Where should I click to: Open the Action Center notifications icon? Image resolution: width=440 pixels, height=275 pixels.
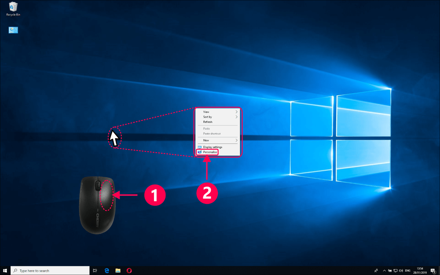point(433,271)
